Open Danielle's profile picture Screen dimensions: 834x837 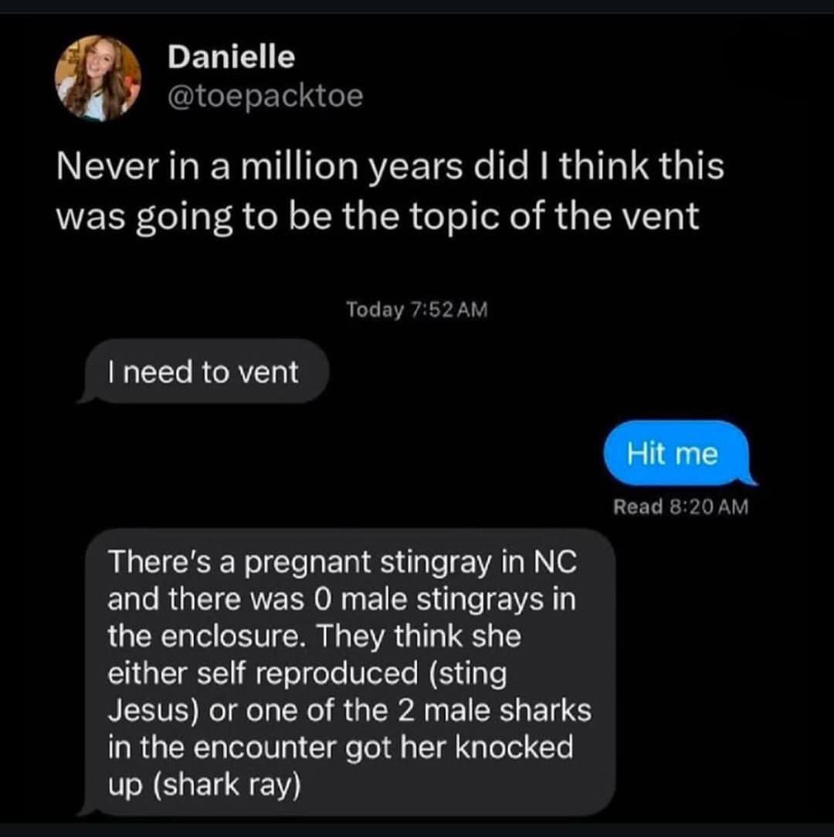(97, 78)
